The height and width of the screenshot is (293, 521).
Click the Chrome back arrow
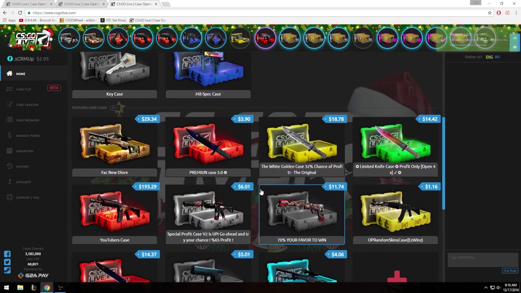[5, 13]
